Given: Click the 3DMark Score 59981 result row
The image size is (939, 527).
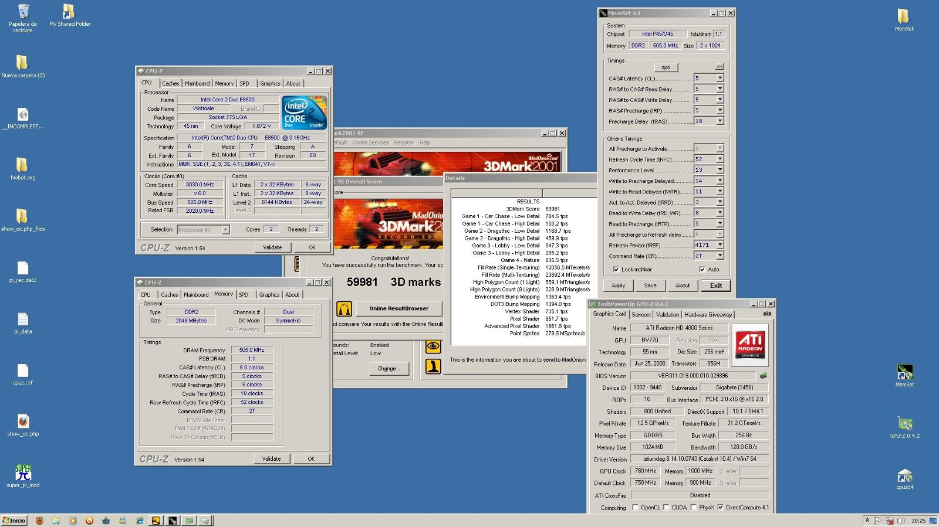Looking at the screenshot, I should [x=523, y=209].
